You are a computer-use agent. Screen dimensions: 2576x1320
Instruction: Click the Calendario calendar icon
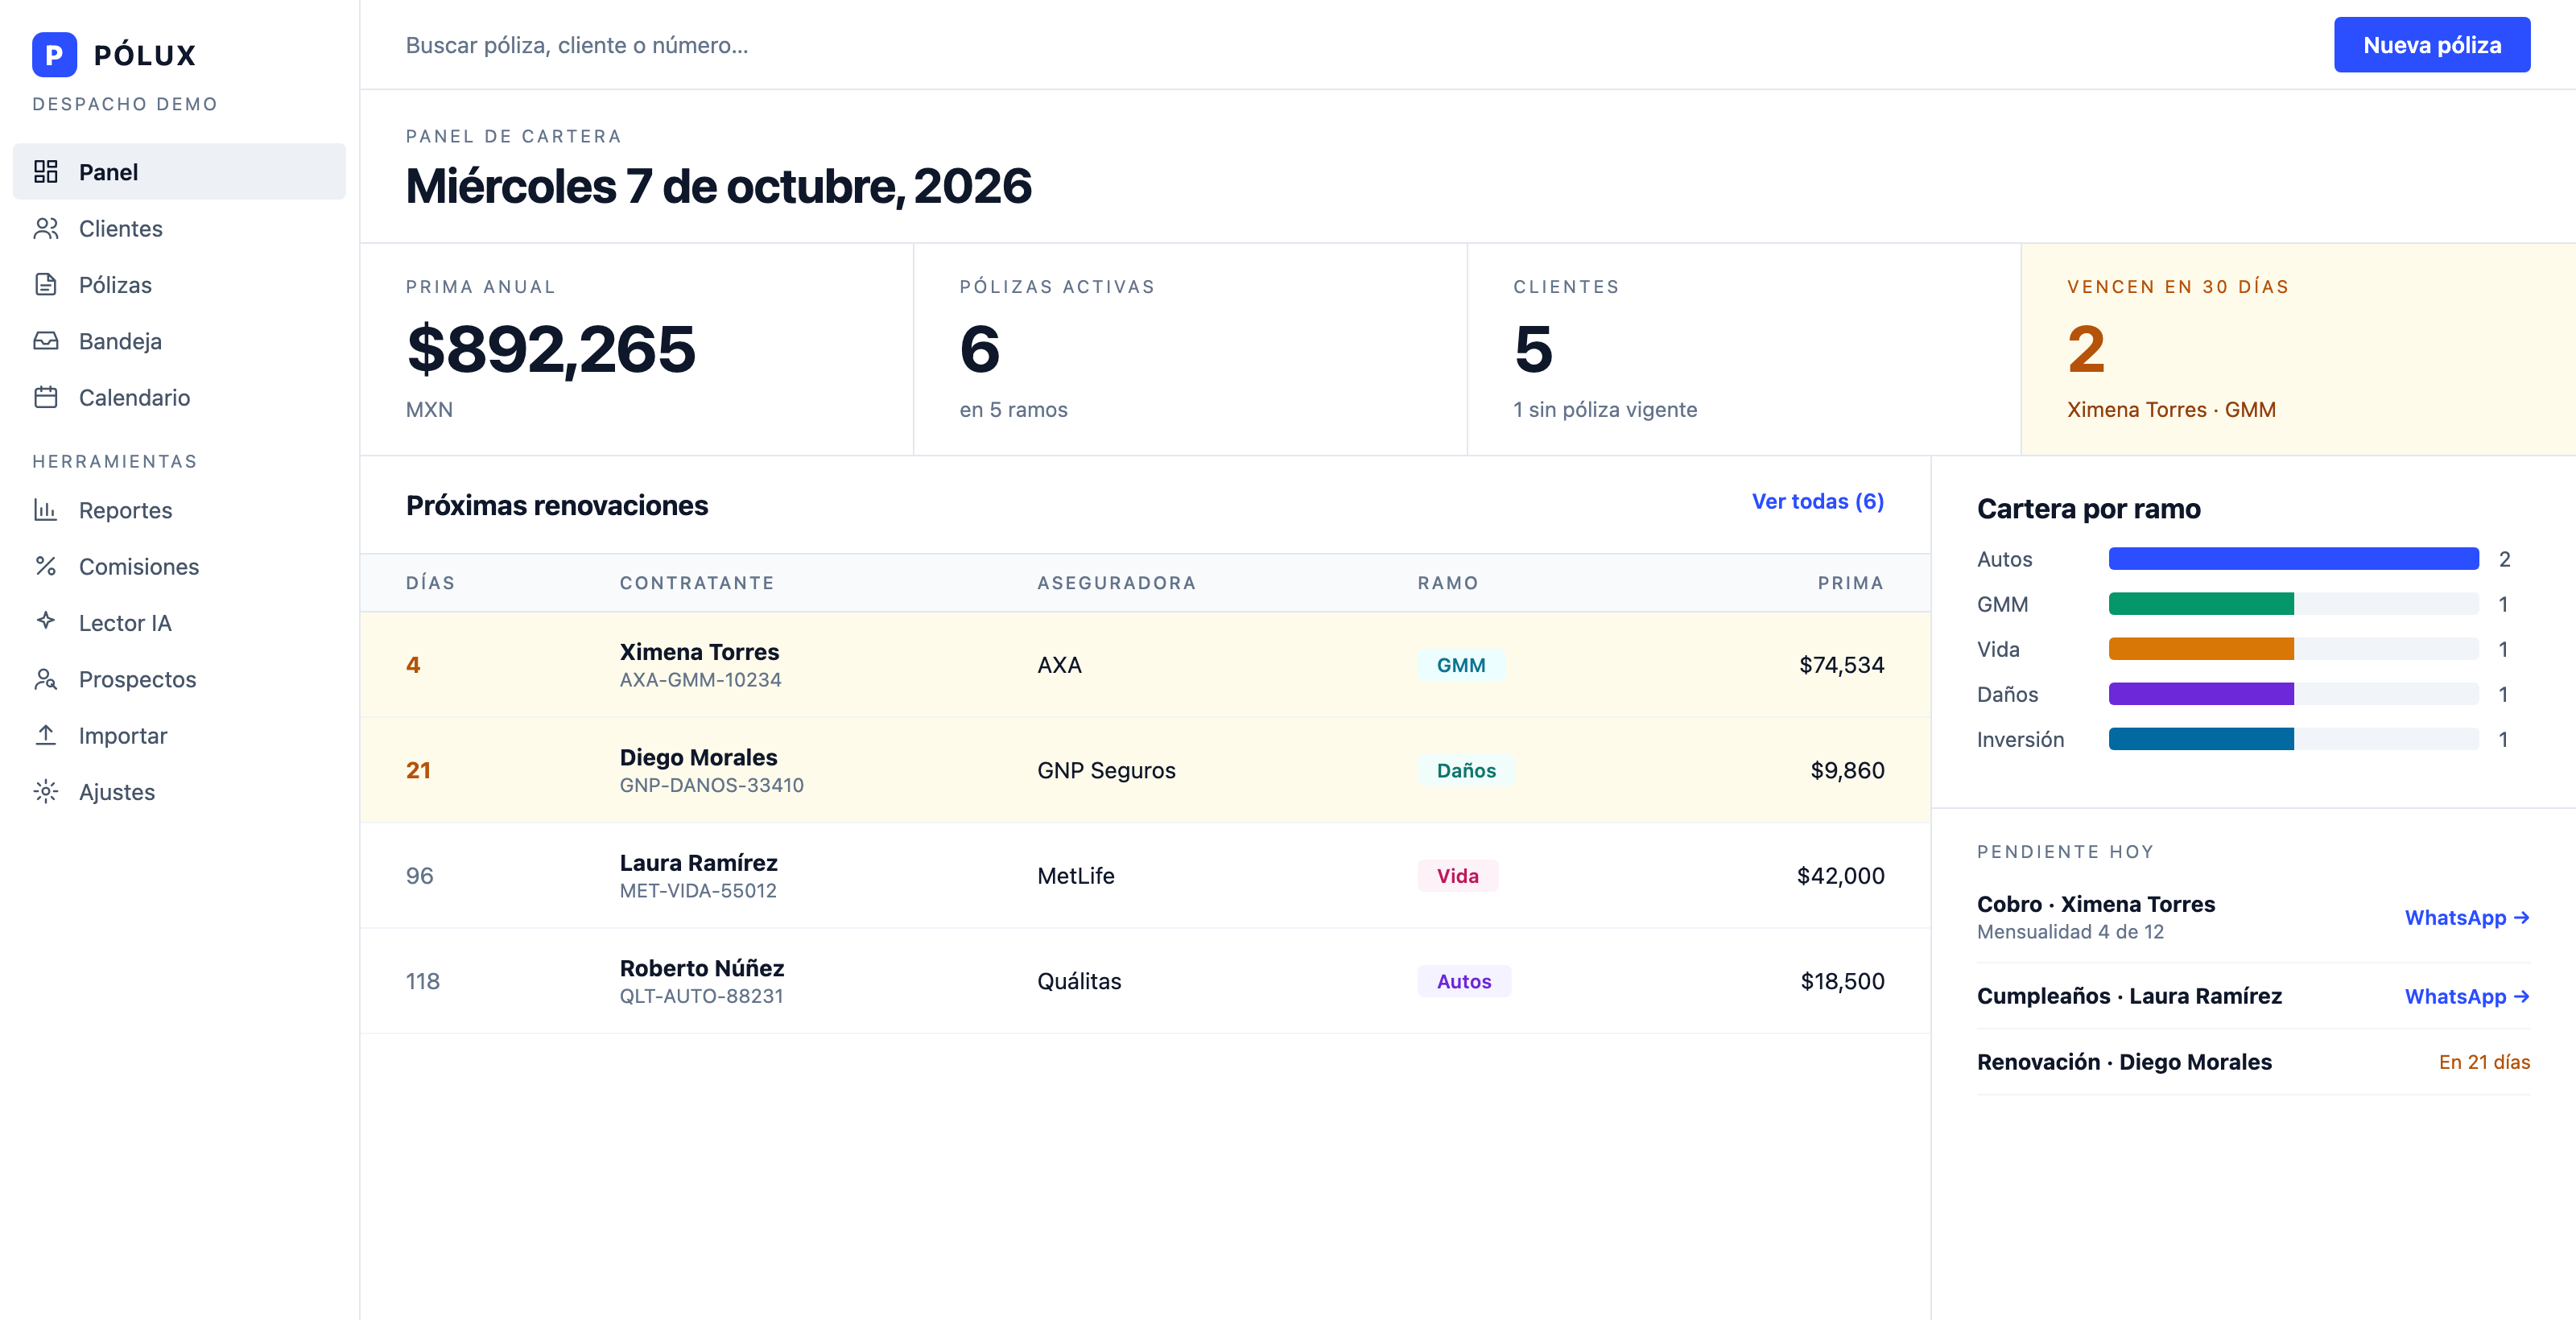[x=46, y=398]
